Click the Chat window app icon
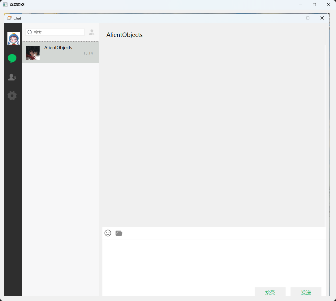Image resolution: width=336 pixels, height=301 pixels. coord(9,18)
